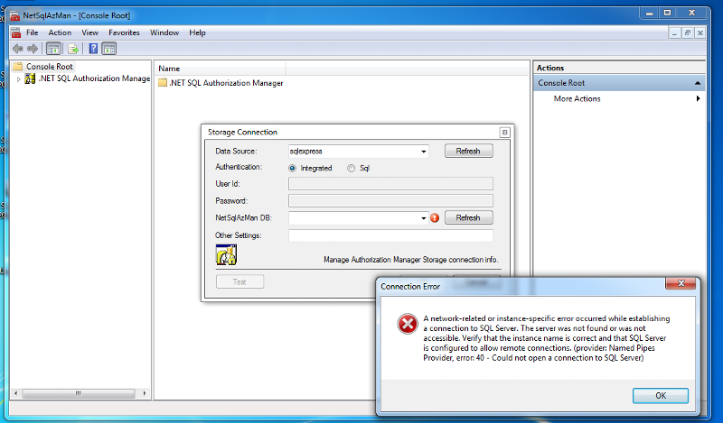Collapse the Console Root section in Actions pane

point(698,83)
